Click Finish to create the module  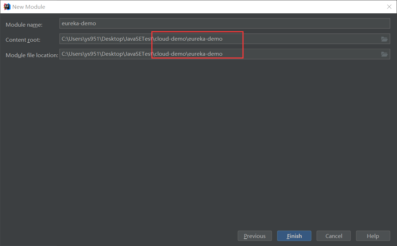pos(294,236)
